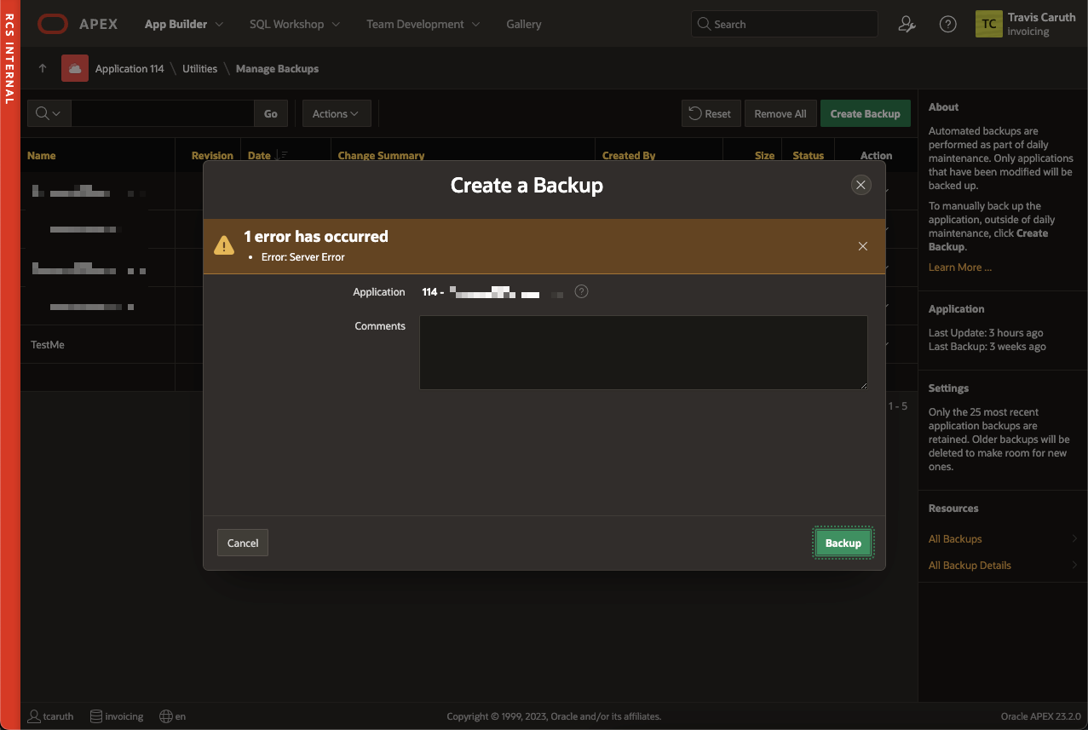
Task: Click the Change Summary column header
Action: click(x=381, y=155)
